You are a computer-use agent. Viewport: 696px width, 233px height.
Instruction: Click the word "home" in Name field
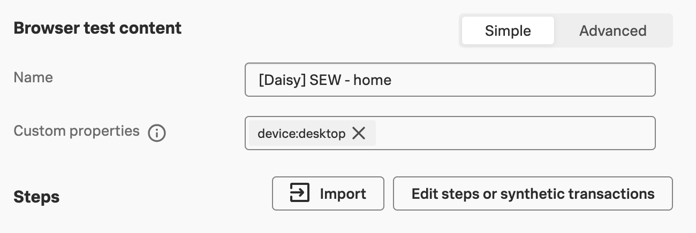click(372, 80)
